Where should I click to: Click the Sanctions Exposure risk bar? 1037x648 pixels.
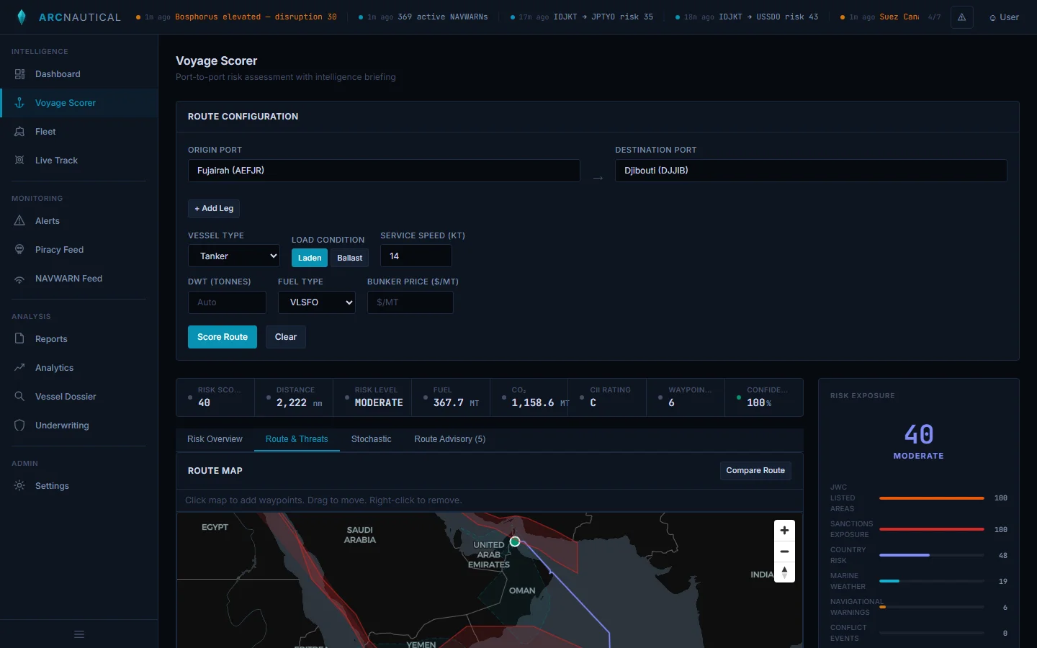click(931, 530)
